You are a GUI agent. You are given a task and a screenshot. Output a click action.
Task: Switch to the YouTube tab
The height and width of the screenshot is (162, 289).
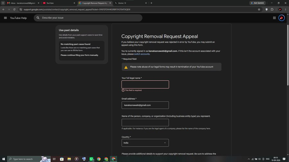[59, 3]
